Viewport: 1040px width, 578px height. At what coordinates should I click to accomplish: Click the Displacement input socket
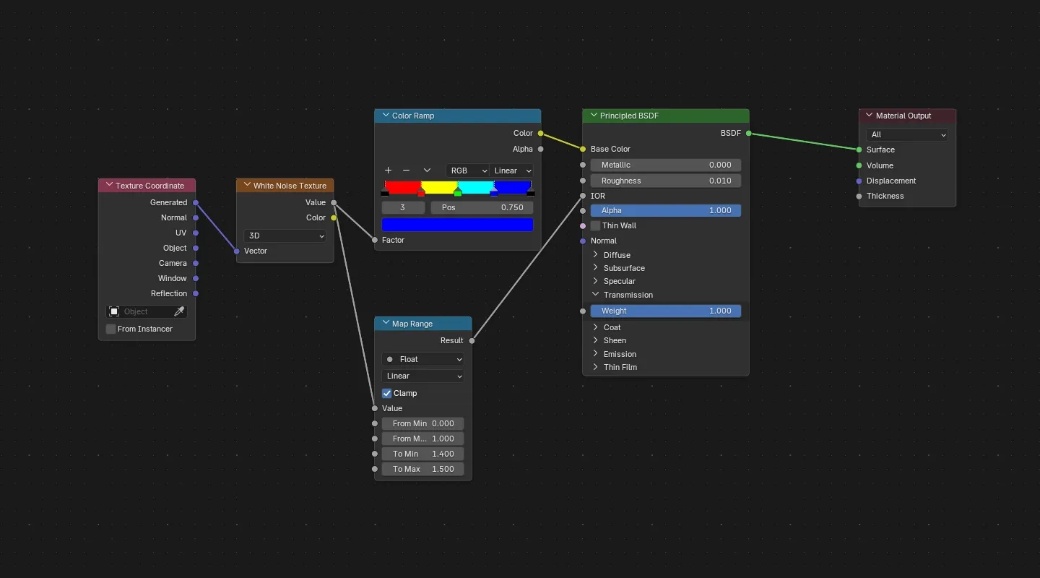tap(859, 181)
